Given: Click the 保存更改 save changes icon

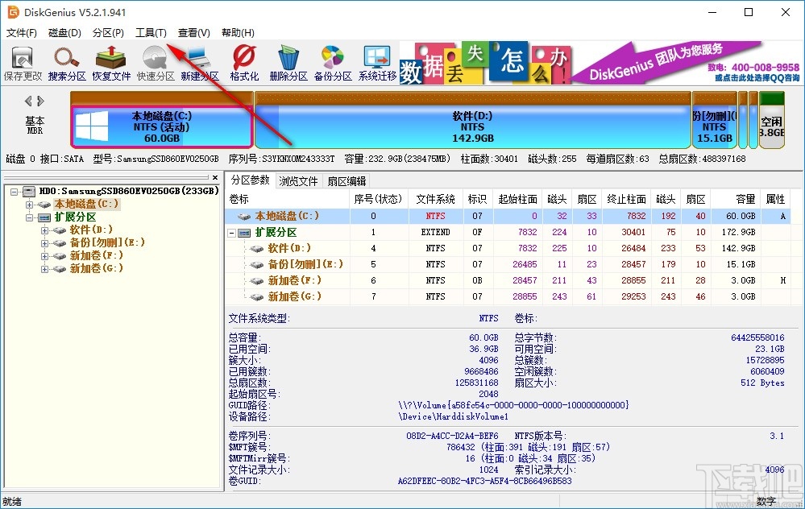Looking at the screenshot, I should click(23, 63).
